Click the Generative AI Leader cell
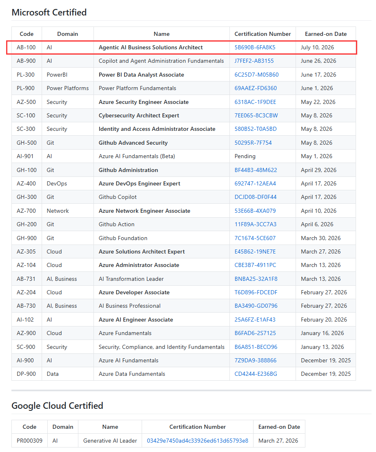376x452 pixels. pyautogui.click(x=110, y=441)
